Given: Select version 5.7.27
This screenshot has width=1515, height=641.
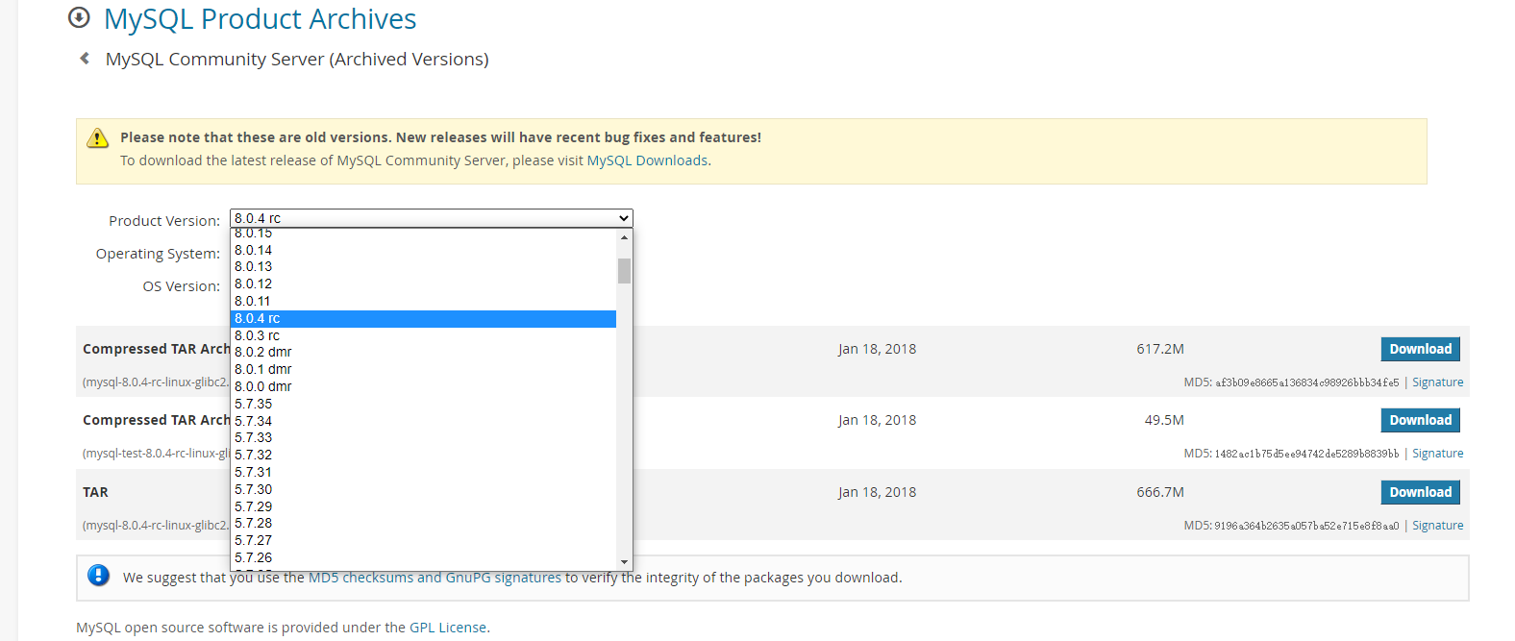Looking at the screenshot, I should tap(423, 541).
